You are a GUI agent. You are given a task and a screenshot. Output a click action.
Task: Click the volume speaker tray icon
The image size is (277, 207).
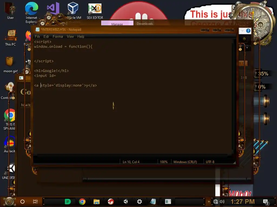[x=222, y=202]
